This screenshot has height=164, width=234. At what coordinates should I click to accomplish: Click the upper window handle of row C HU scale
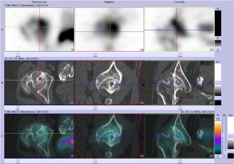coord(231,136)
